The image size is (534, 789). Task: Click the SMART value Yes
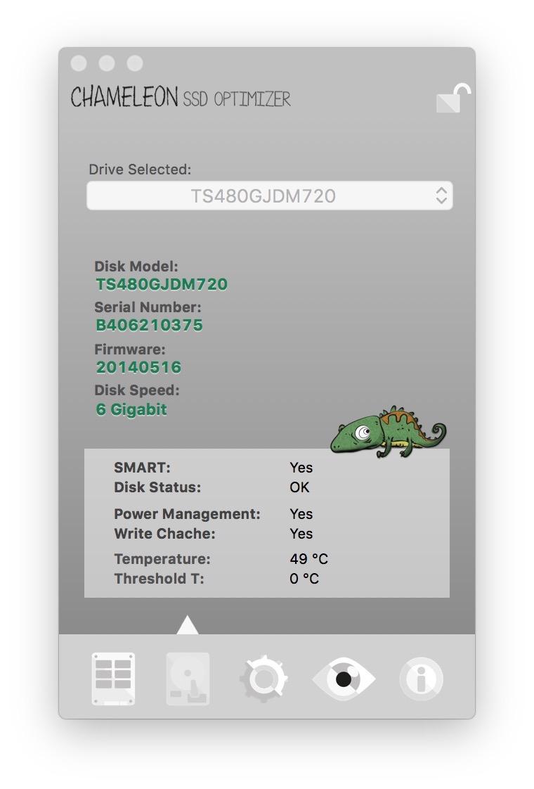[301, 468]
